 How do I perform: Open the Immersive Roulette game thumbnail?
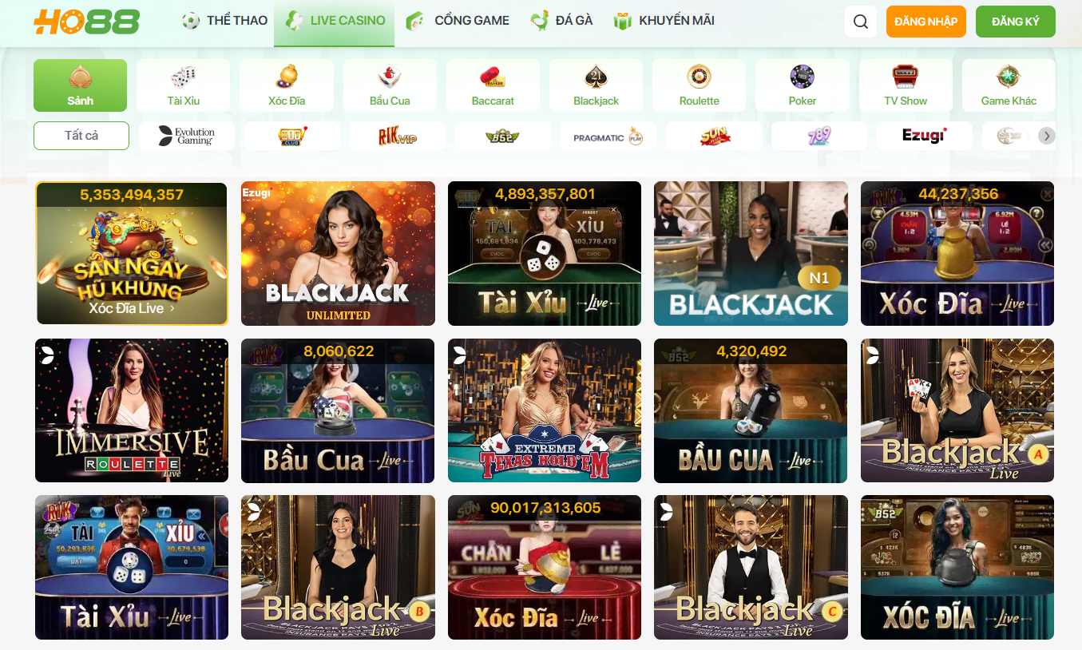click(132, 410)
